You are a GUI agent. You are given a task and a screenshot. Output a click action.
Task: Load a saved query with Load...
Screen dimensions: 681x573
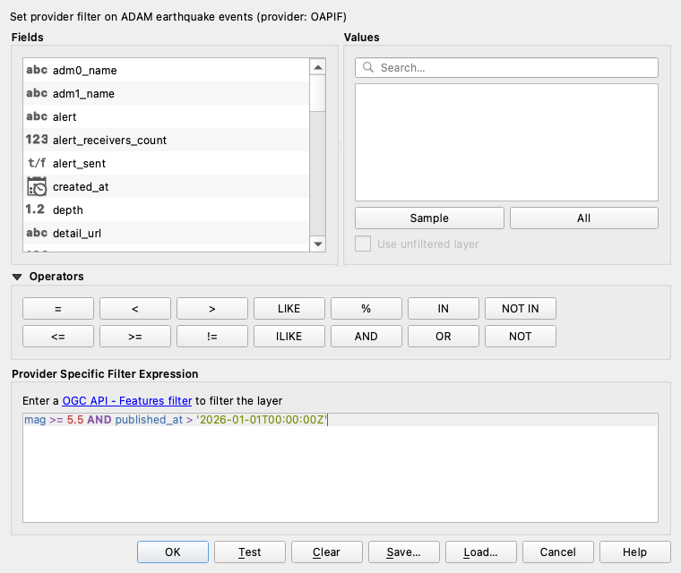pyautogui.click(x=481, y=552)
